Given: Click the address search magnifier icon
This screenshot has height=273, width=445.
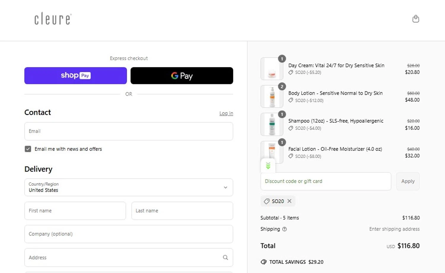Looking at the screenshot, I should pos(225,258).
